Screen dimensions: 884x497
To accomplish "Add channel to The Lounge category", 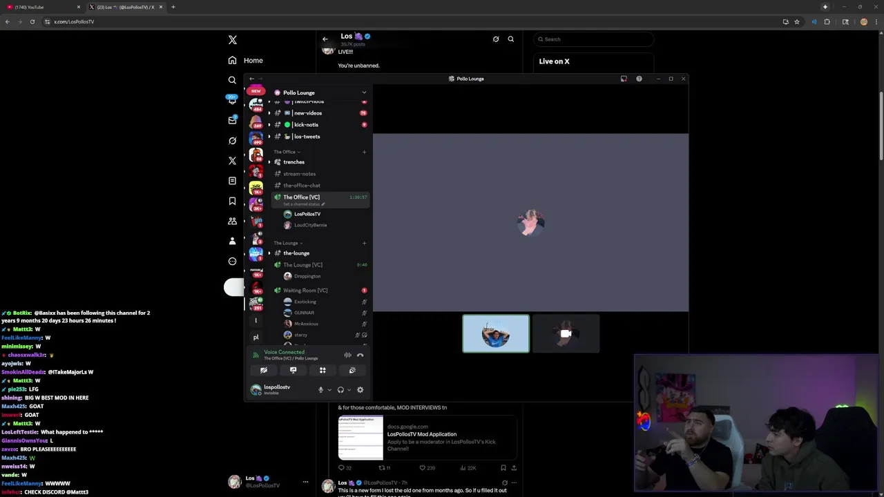I will point(364,243).
